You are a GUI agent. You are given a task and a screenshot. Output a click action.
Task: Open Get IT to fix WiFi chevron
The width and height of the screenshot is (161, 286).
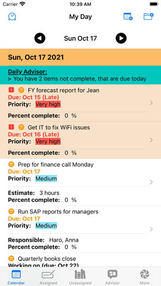[151, 140]
